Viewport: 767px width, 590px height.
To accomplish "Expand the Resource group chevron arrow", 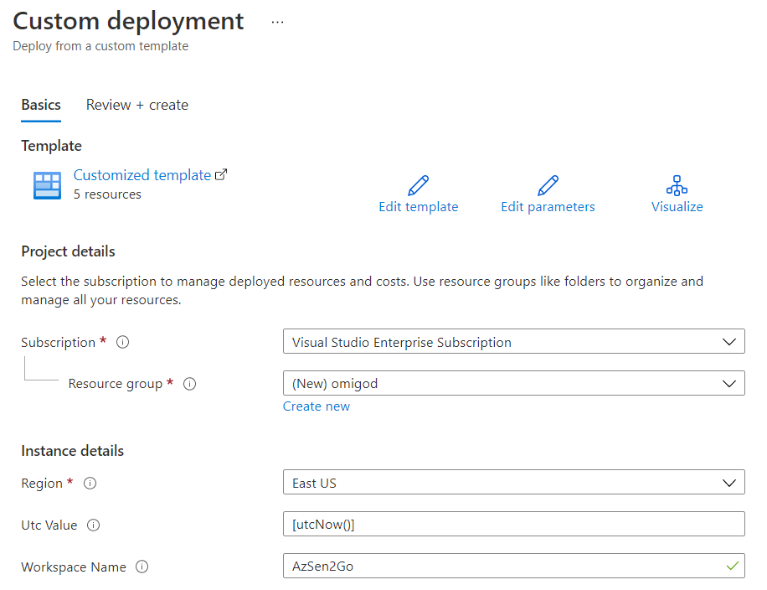I will click(x=729, y=383).
